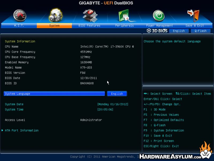Viewport: 214px width, 161px height.
Task: Click the 'Enter/Dbl Click: Select' hint
Action: click(x=163, y=99)
